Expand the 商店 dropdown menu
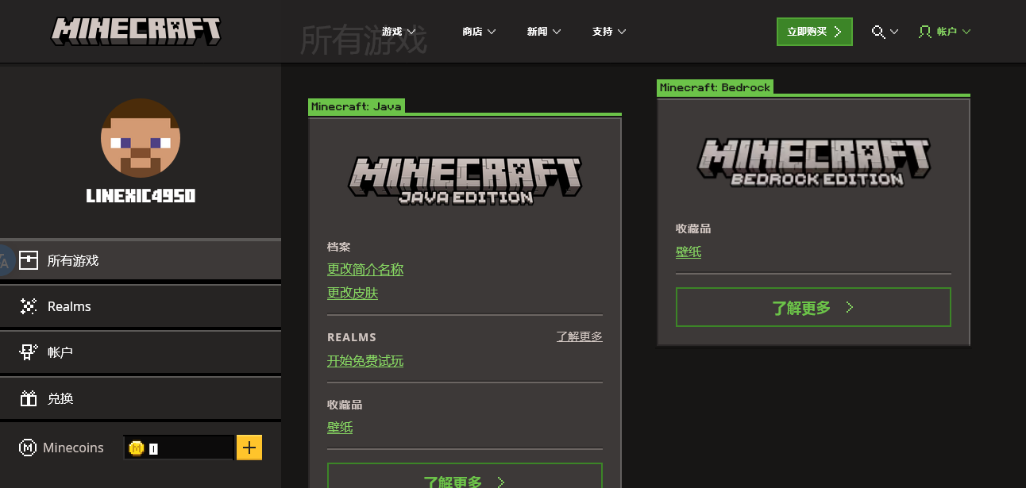This screenshot has width=1026, height=488. [479, 32]
